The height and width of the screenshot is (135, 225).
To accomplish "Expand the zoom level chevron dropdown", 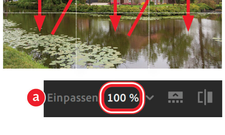I will click(x=150, y=98).
